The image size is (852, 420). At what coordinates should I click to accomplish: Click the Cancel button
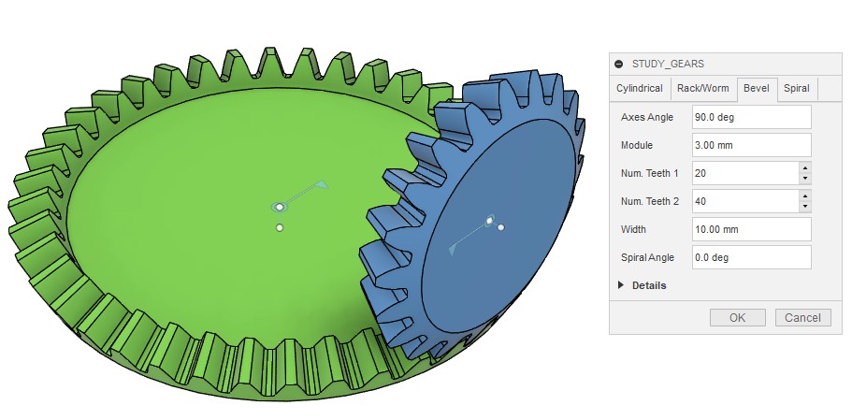[802, 318]
